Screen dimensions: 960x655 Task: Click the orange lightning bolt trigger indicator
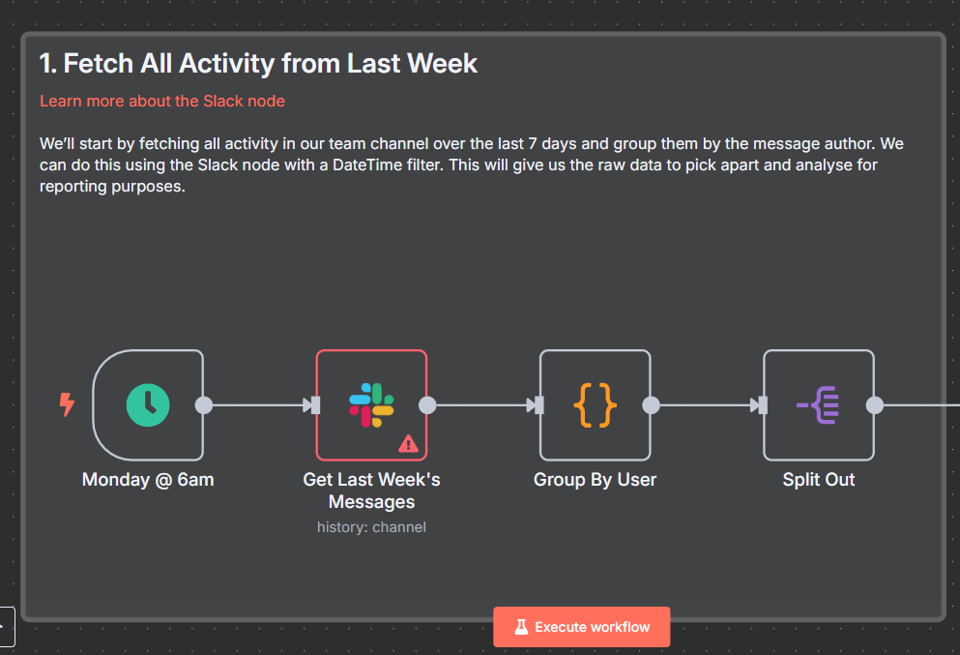(x=67, y=404)
